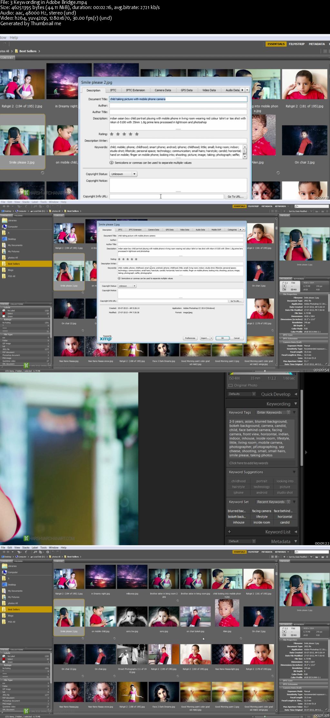Open the Tools menu in the bottom frame

(x=44, y=547)
